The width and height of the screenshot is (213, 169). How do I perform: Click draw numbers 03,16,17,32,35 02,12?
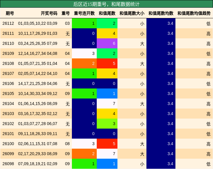coord(38,114)
